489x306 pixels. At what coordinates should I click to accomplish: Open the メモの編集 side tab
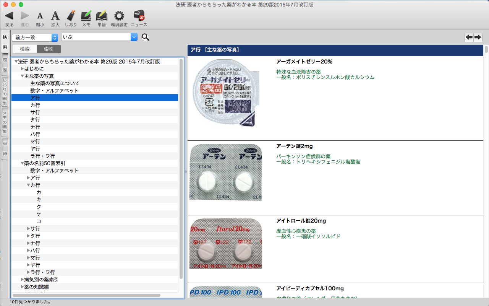click(5, 122)
